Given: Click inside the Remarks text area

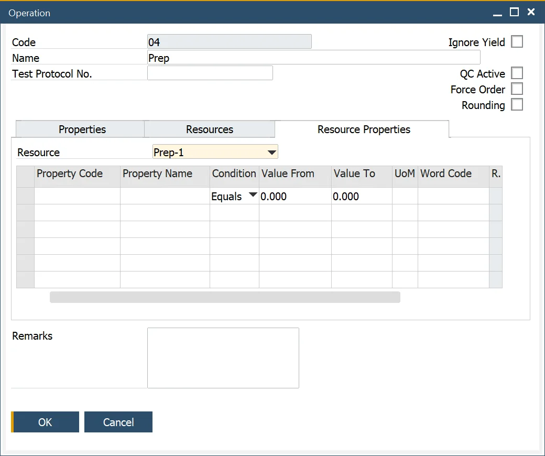Looking at the screenshot, I should pos(223,357).
